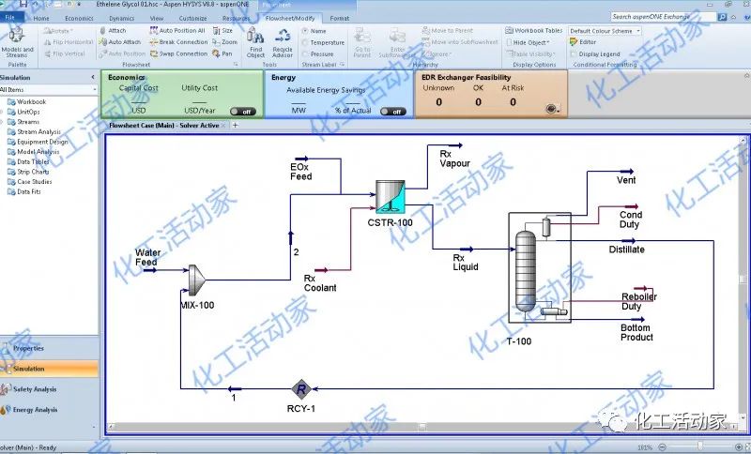The height and width of the screenshot is (454, 751).
Task: Add a new flowsheet tab with plus
Action: 236,126
